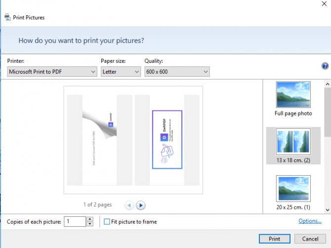Click the Cancel button

point(310,239)
